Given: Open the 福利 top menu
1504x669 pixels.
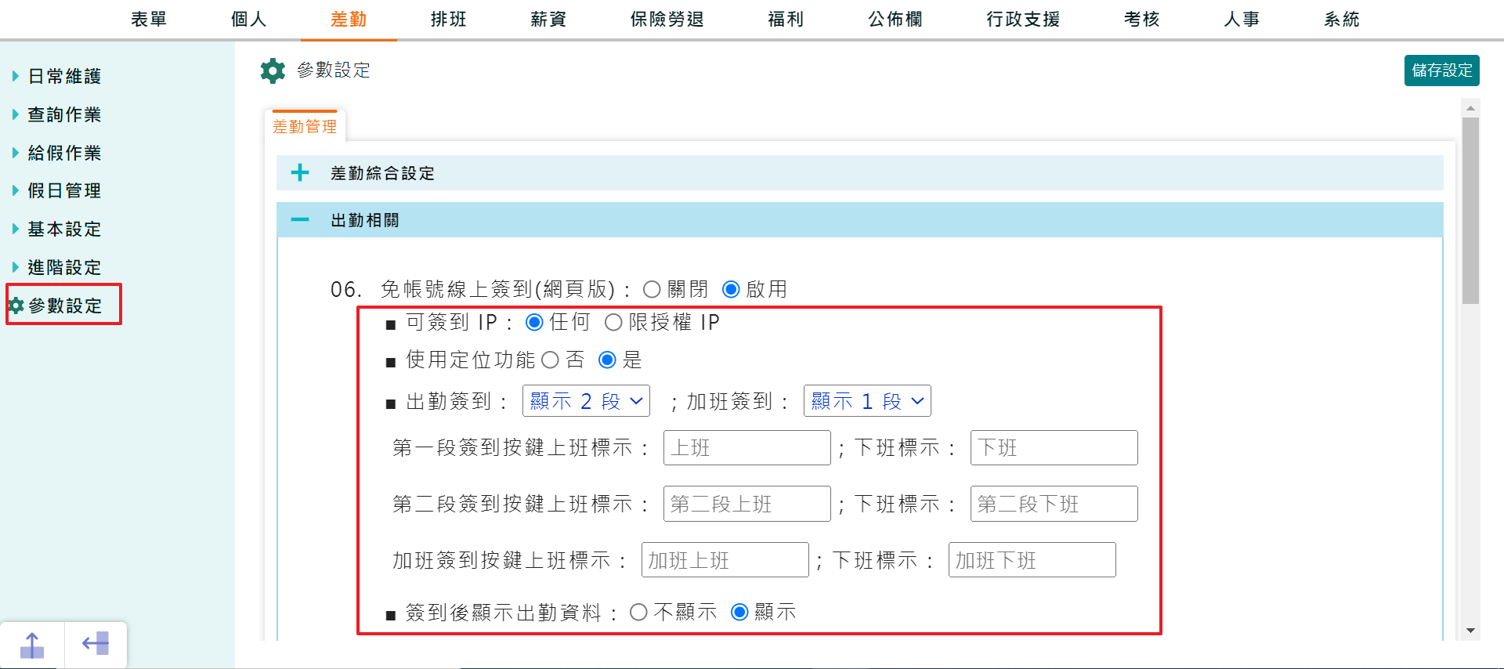Looking at the screenshot, I should pyautogui.click(x=786, y=20).
